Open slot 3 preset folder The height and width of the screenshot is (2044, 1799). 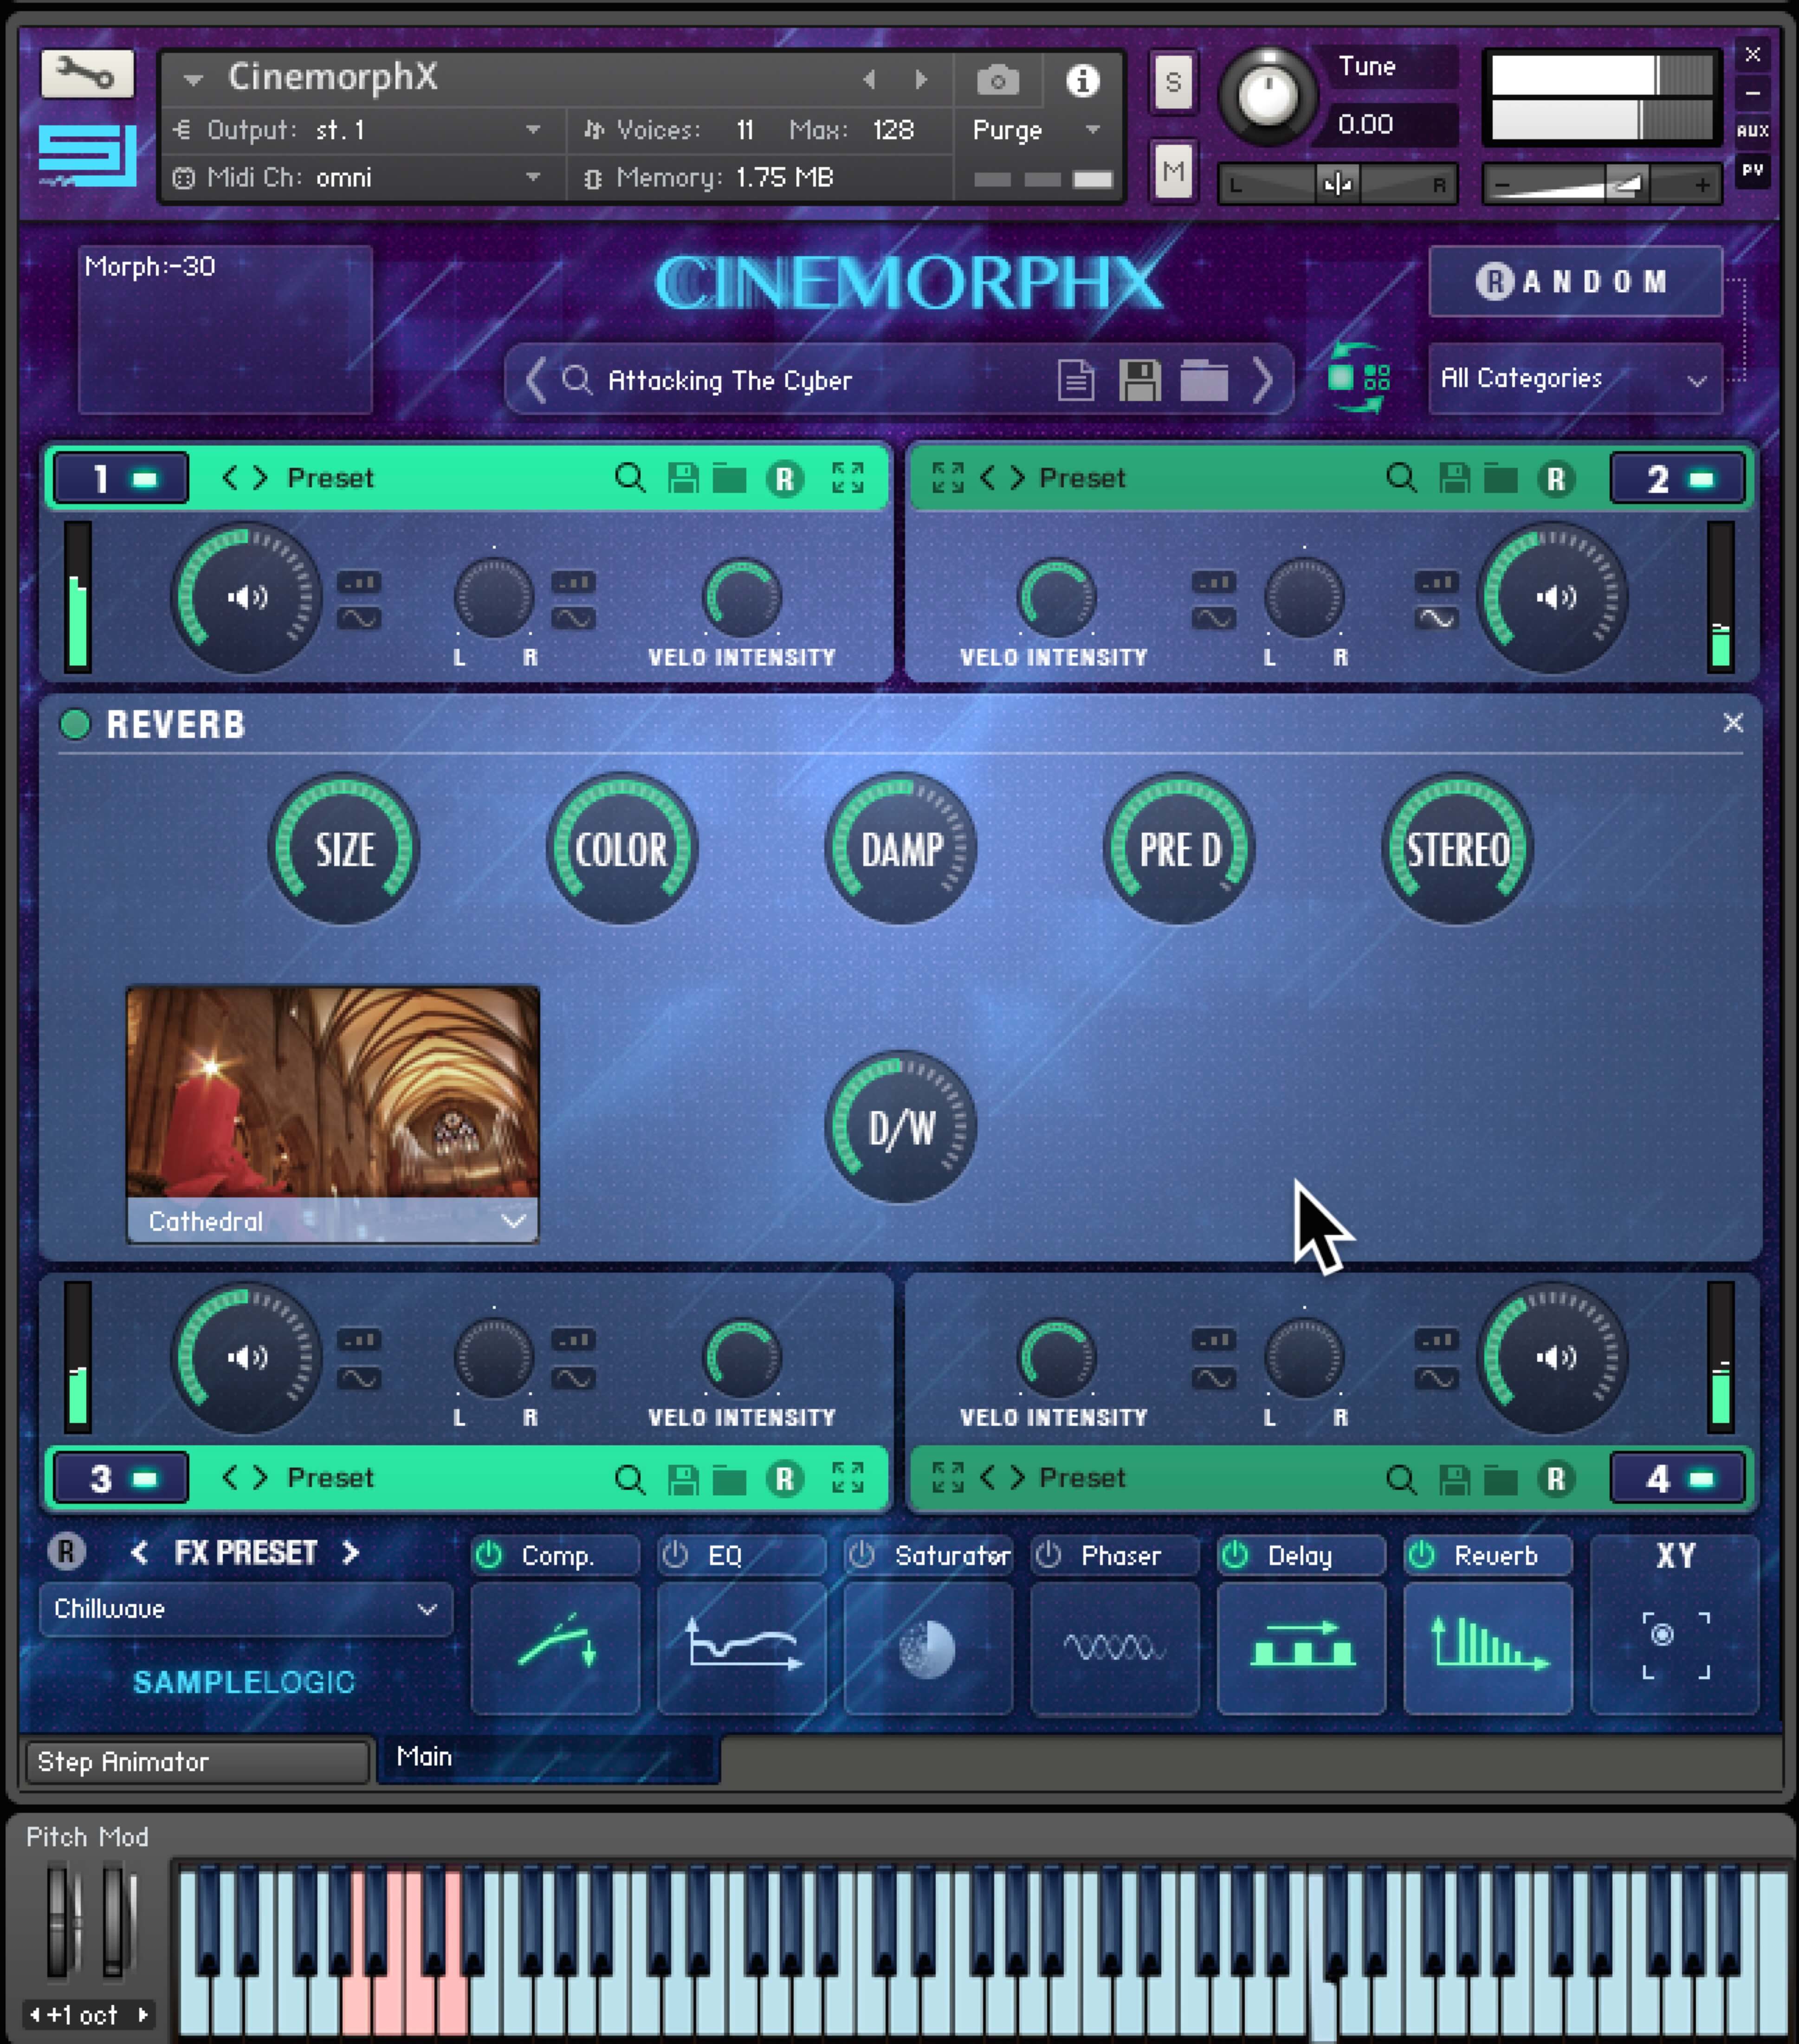click(729, 1479)
